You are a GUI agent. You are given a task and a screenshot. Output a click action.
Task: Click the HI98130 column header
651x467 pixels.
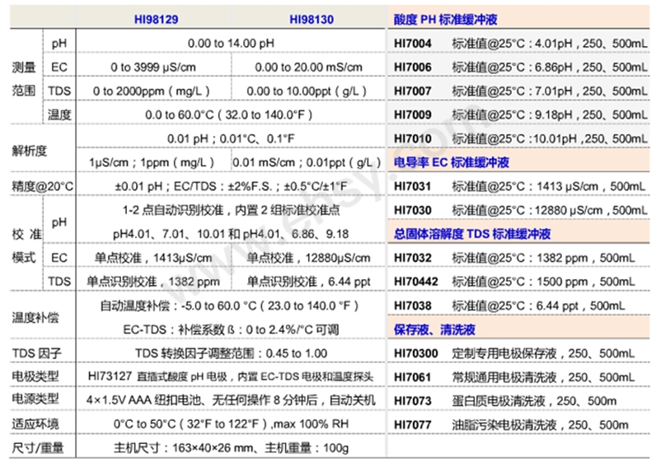click(x=311, y=20)
